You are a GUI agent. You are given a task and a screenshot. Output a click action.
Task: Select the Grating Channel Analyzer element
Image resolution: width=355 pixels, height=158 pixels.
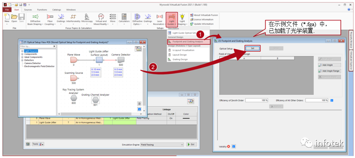click(x=95, y=100)
